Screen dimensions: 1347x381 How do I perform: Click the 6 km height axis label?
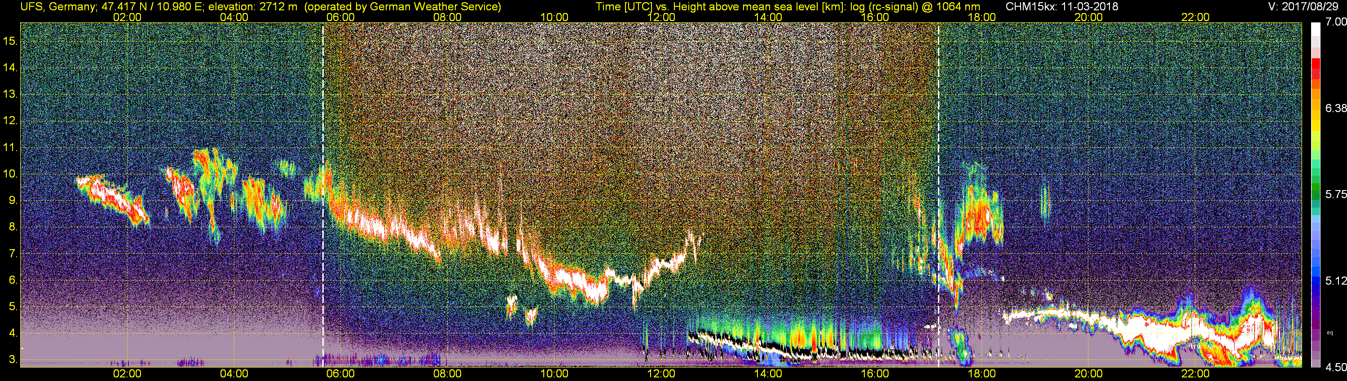point(13,280)
